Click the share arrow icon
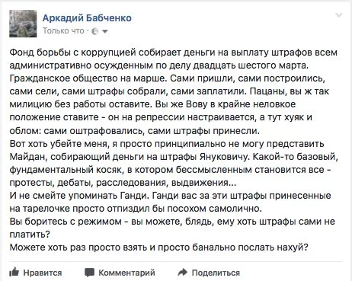The width and height of the screenshot is (352, 281). pyautogui.click(x=182, y=272)
